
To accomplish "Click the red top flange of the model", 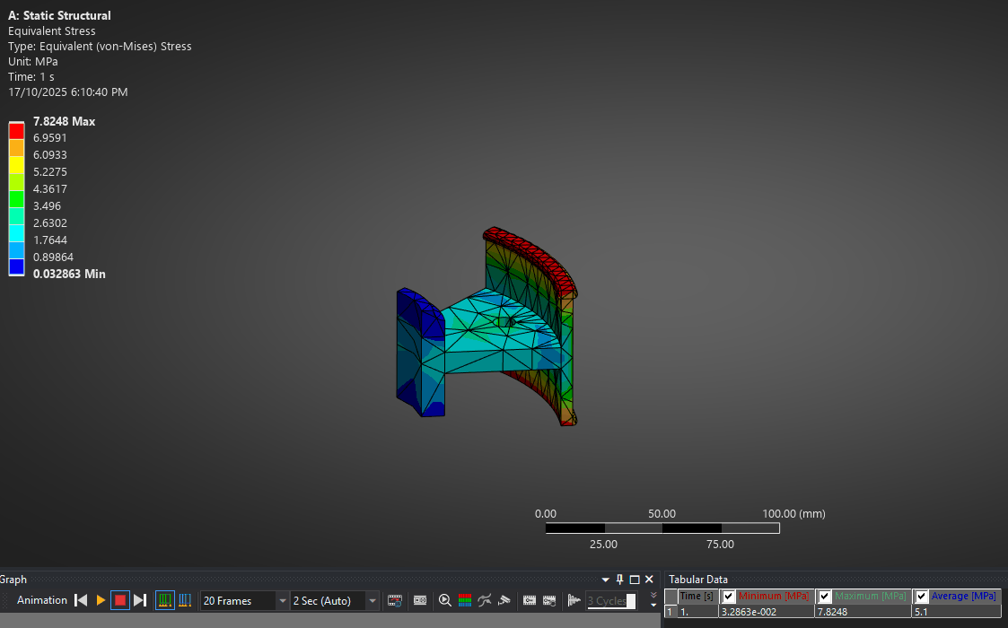I will coord(533,257).
